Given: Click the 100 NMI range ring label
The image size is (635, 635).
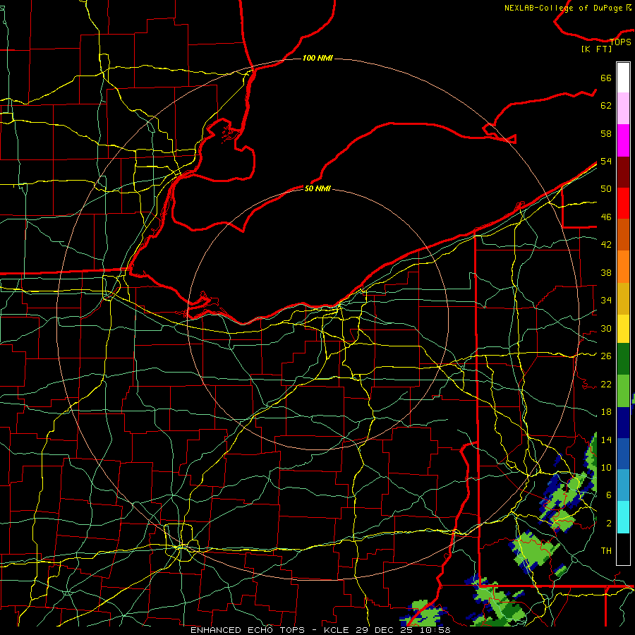Looking at the screenshot, I should click(317, 58).
